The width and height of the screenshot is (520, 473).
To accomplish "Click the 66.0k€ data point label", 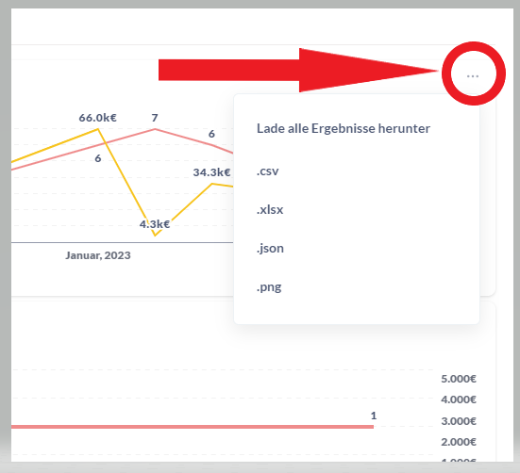I will [x=98, y=118].
